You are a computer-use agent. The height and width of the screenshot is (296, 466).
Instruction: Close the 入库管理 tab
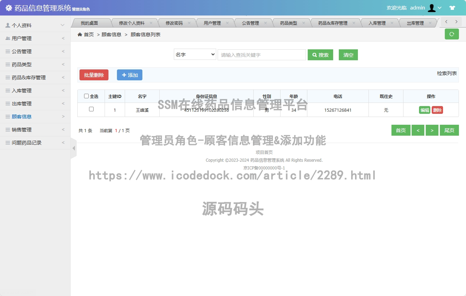pyautogui.click(x=392, y=23)
